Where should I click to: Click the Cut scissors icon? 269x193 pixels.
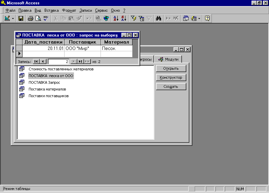pos(55,18)
